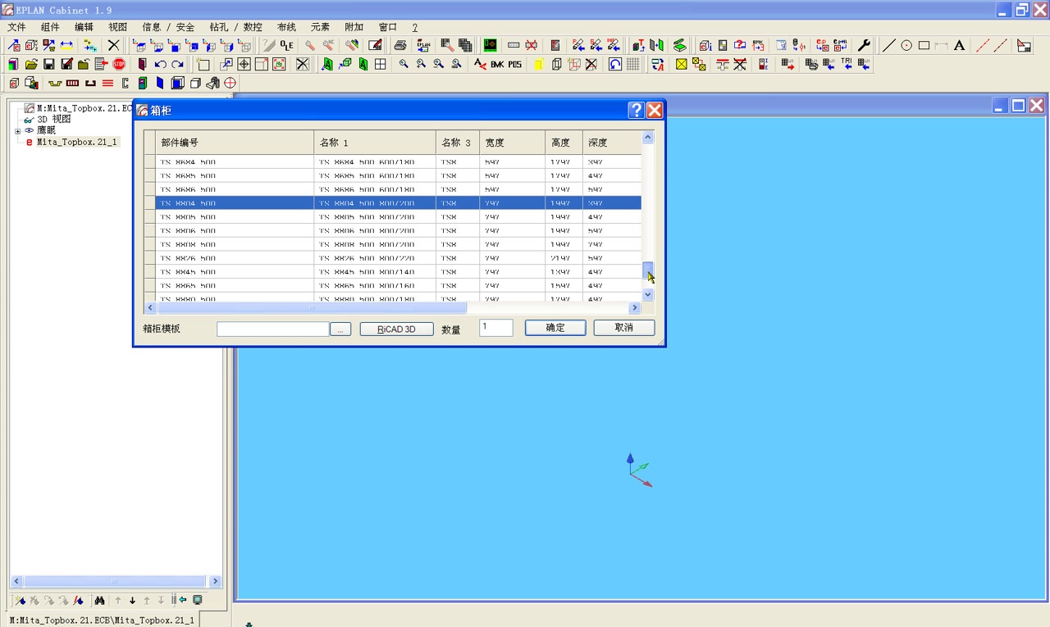This screenshot has width=1050, height=627.
Task: Click the 高度 column header
Action: 564,143
